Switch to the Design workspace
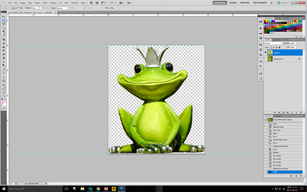 point(233,2)
